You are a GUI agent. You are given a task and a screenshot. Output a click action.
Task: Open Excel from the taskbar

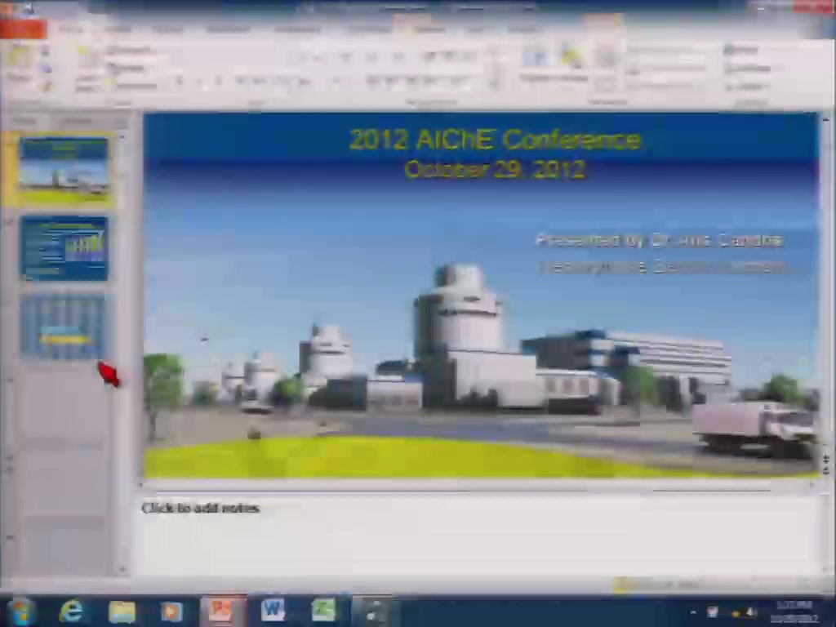323,611
